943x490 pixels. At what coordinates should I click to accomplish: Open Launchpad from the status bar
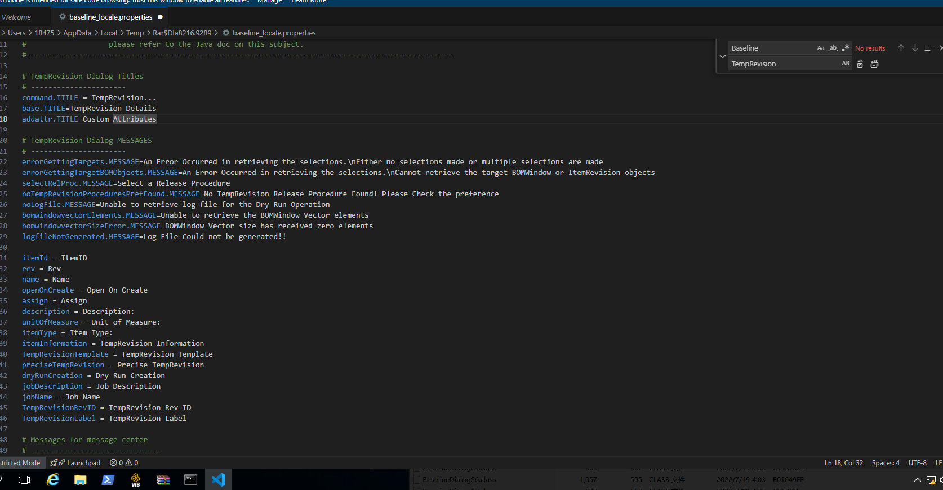click(x=75, y=462)
